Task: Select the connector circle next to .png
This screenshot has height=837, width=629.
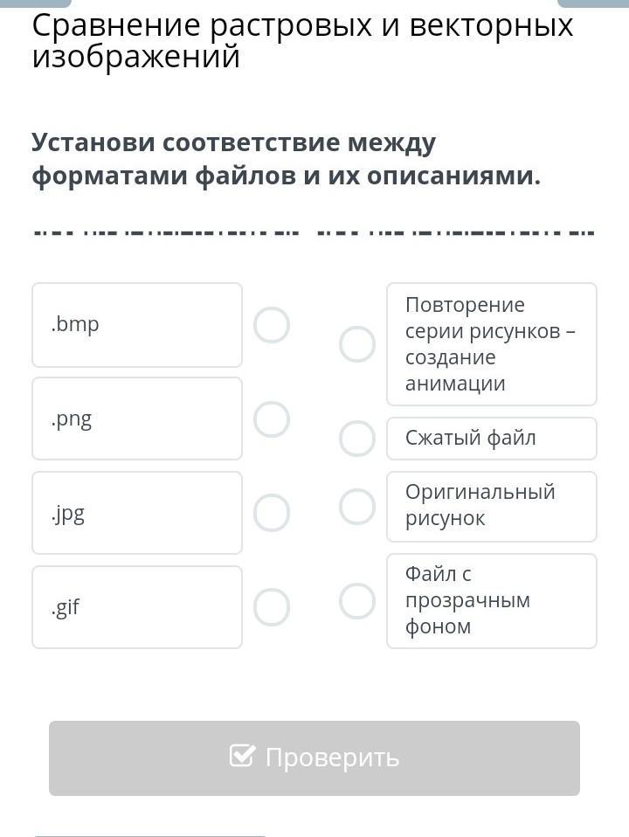Action: point(272,419)
